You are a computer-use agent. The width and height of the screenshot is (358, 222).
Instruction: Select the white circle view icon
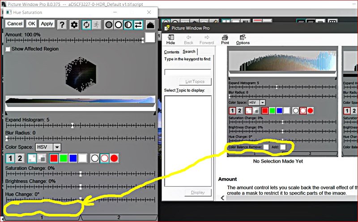click(x=119, y=25)
